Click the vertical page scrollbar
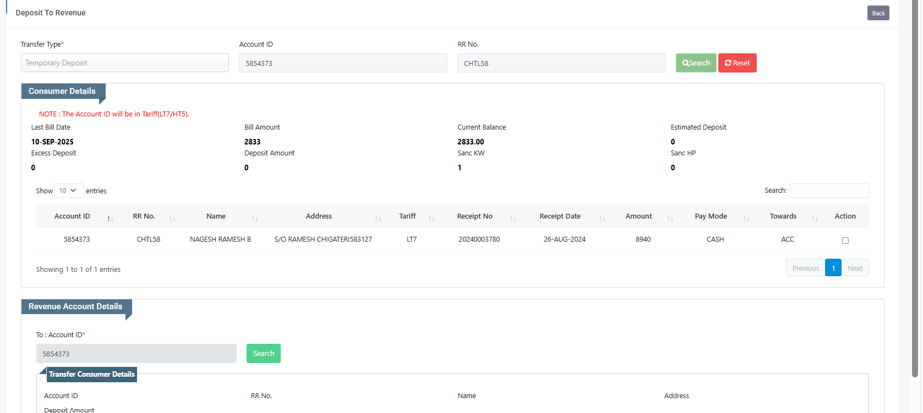 pos(915,187)
